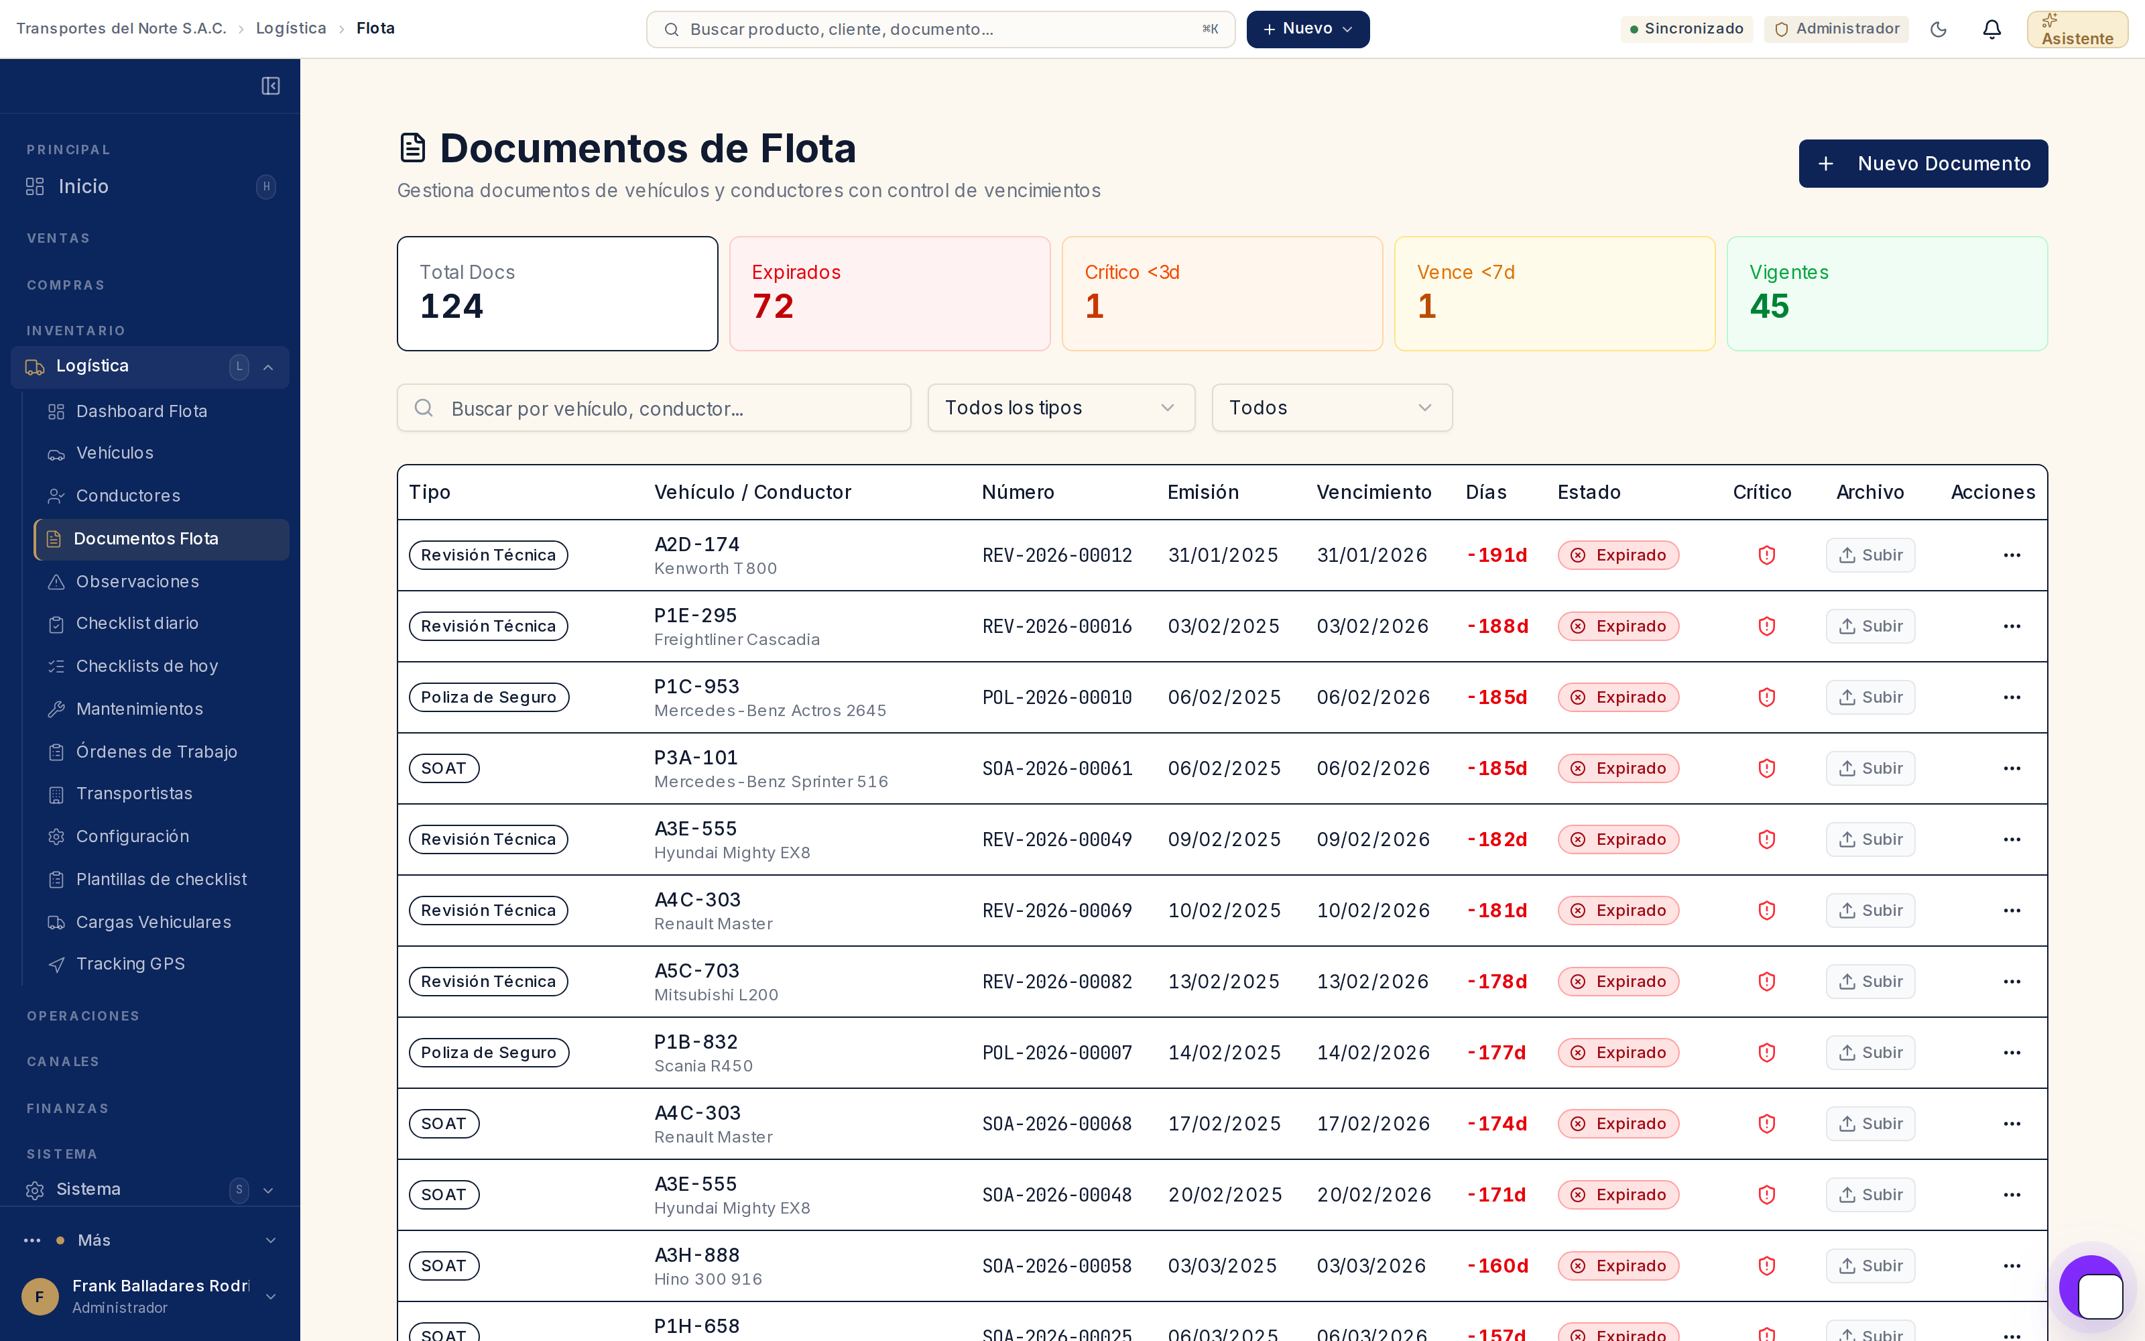Open Órdenes de Trabajo sidebar item
The width and height of the screenshot is (2145, 1341).
point(162,751)
